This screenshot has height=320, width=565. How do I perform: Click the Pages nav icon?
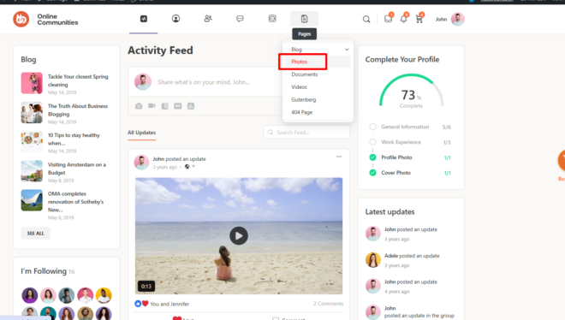(x=305, y=19)
